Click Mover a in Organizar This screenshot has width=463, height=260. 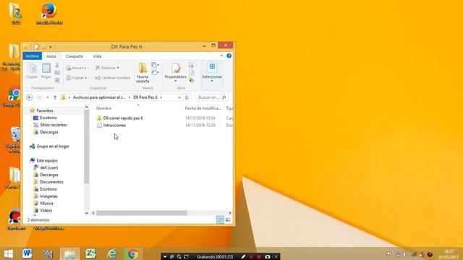pyautogui.click(x=77, y=68)
